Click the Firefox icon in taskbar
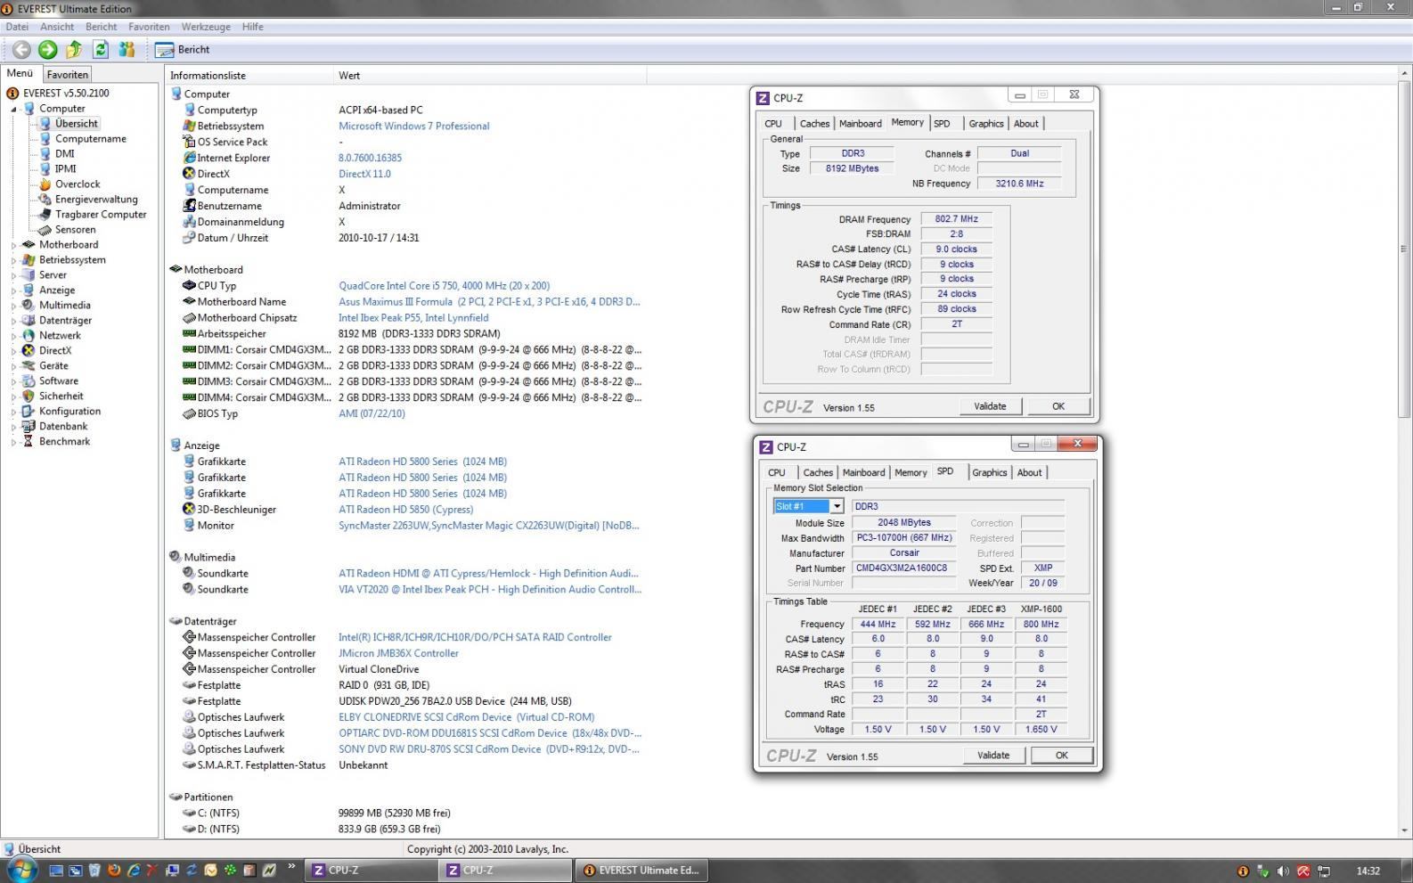 (114, 871)
